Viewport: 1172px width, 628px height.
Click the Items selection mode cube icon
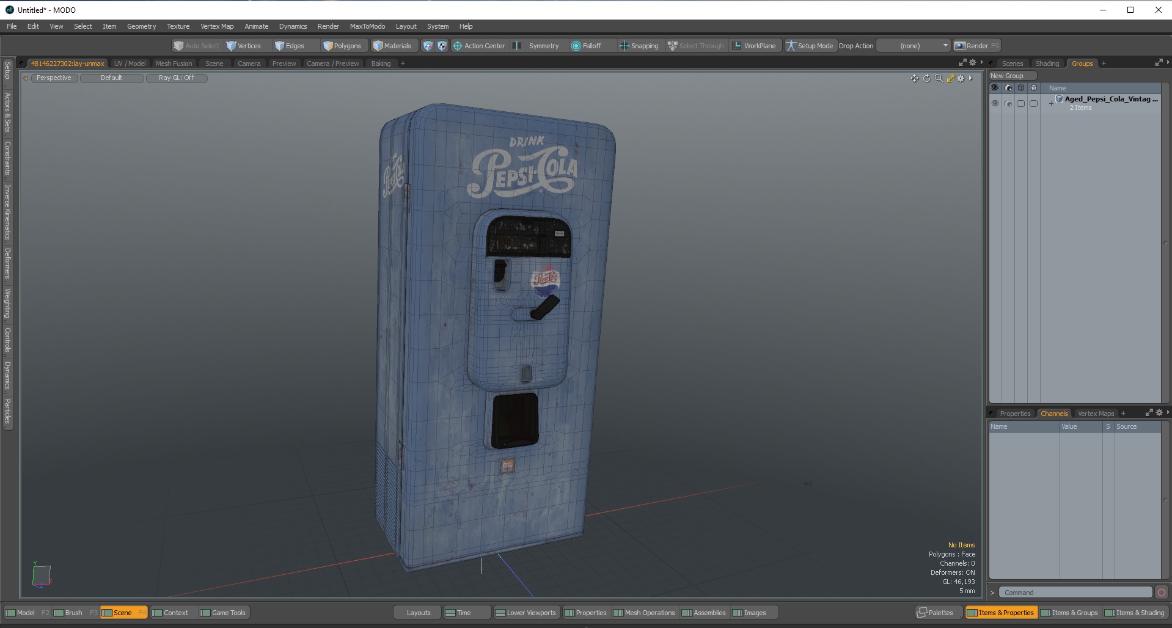(x=428, y=46)
